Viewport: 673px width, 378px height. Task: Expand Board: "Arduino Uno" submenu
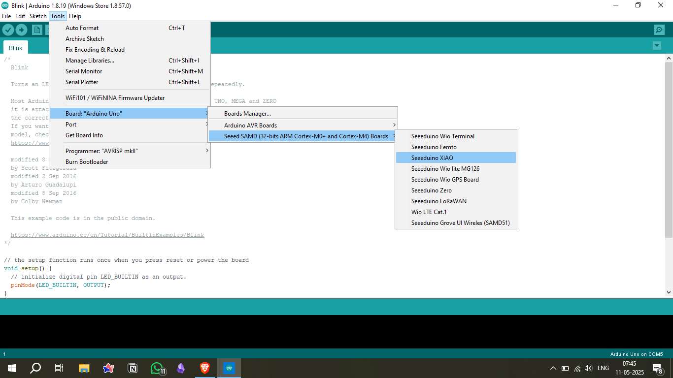point(130,114)
